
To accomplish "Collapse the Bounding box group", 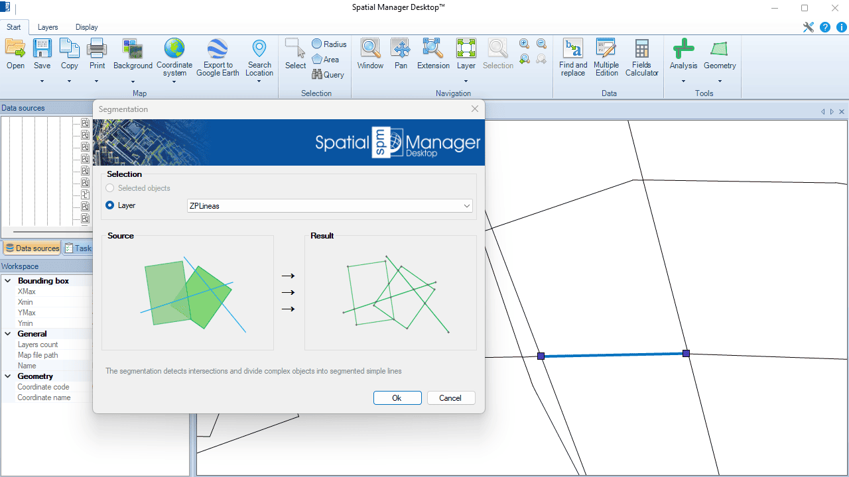I will (x=8, y=281).
